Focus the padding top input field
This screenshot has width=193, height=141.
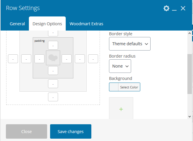tap(53, 45)
